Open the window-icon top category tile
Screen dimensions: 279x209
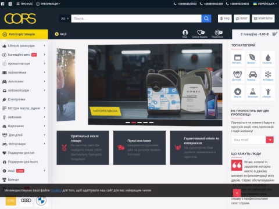coord(238,59)
